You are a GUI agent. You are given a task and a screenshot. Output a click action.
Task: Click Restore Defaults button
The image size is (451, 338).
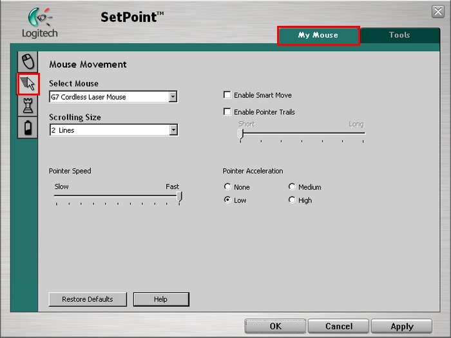[x=88, y=299]
